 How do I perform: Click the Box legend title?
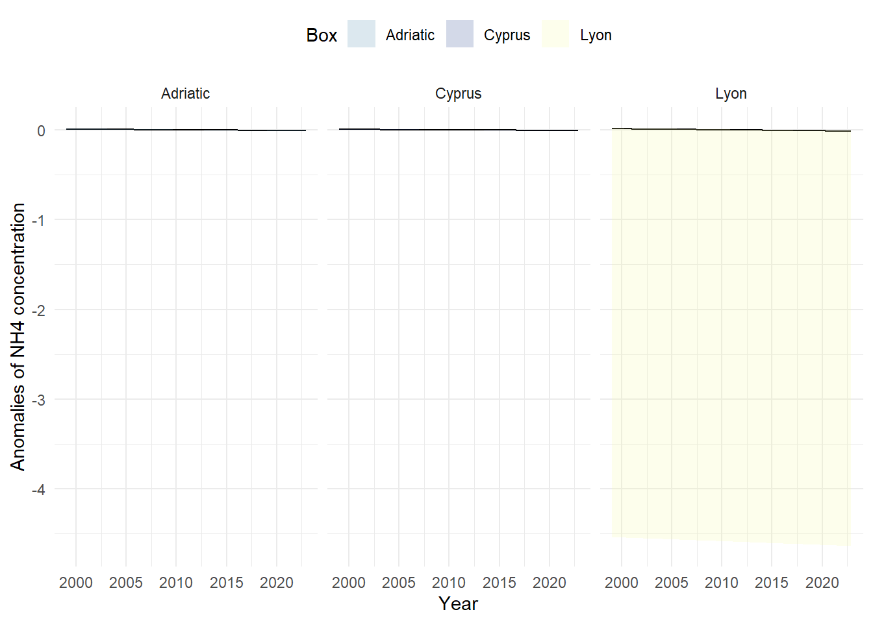click(x=322, y=35)
